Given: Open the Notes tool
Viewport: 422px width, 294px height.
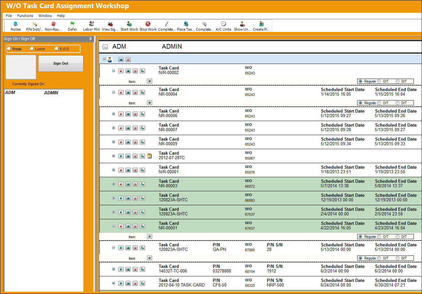Looking at the screenshot, I should pos(16,26).
